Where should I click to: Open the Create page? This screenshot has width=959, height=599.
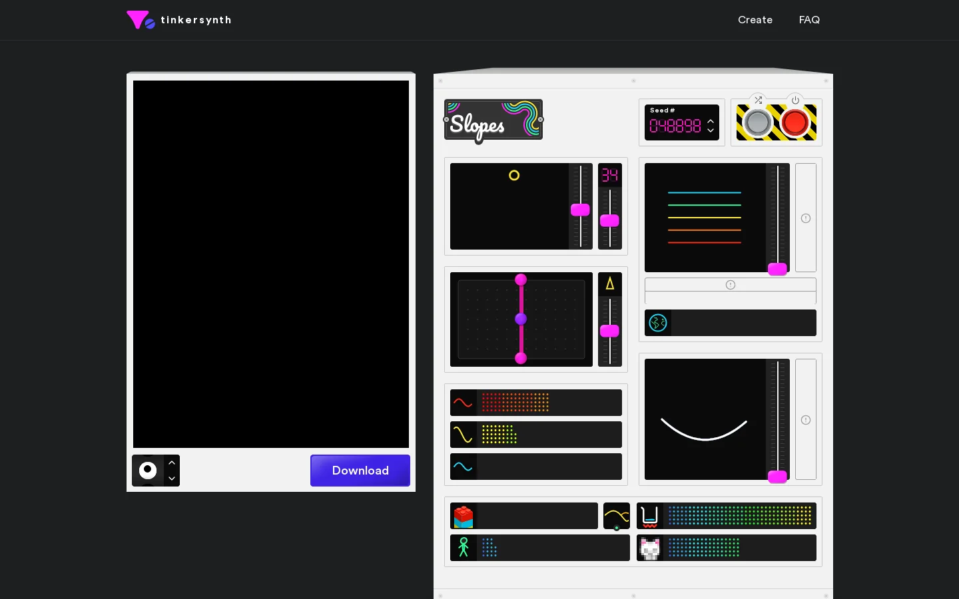point(755,20)
